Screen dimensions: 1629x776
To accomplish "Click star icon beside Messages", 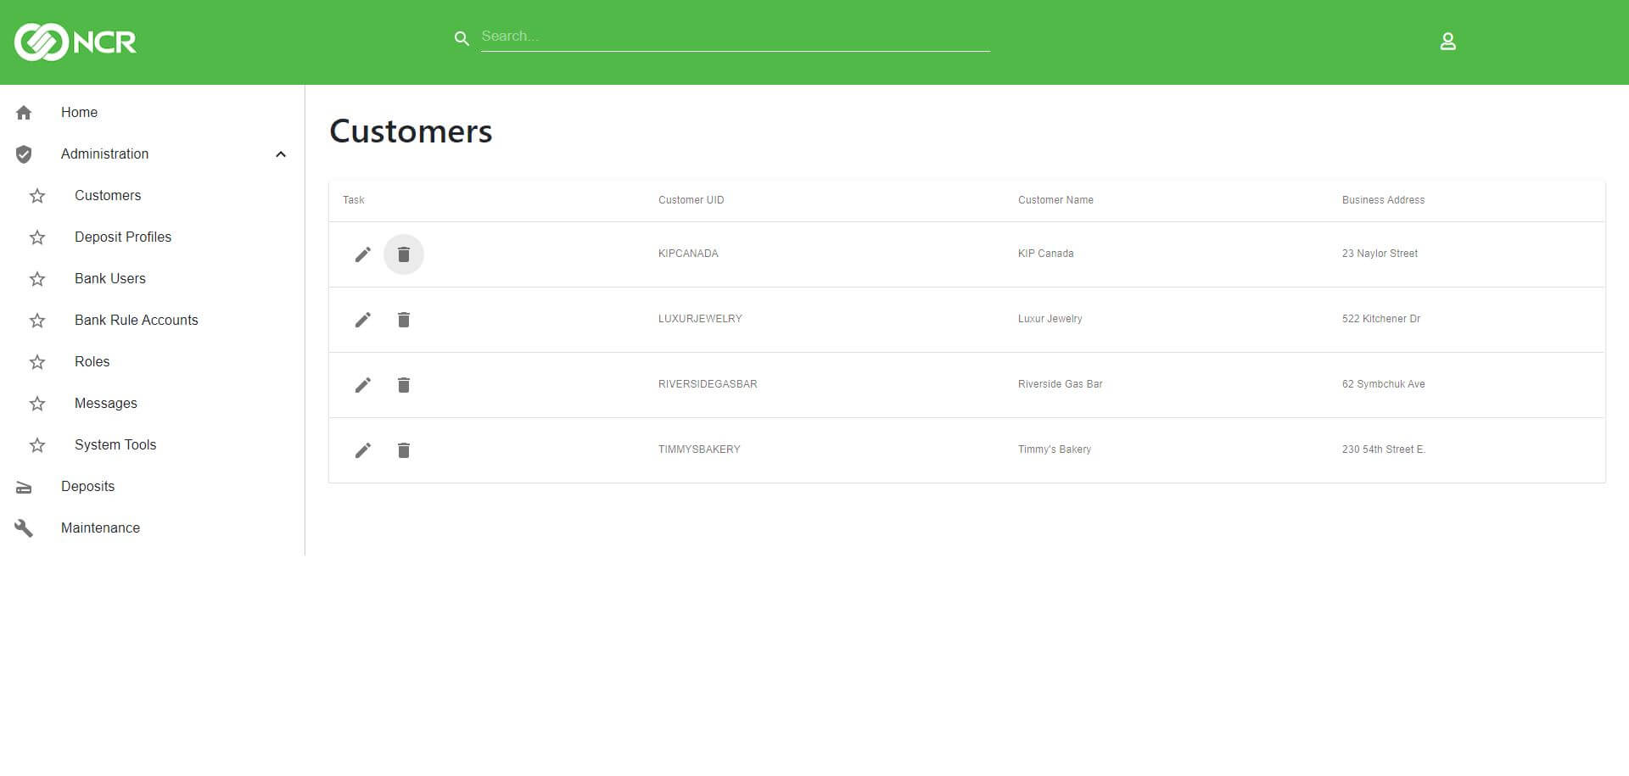I will coord(37,404).
